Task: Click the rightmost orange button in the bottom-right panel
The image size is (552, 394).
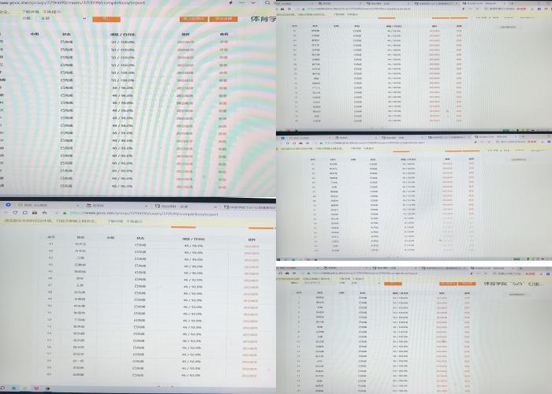Action: pos(467,284)
